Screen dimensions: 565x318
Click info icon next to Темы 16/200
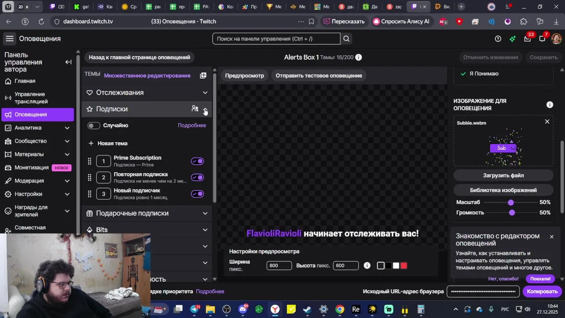[x=358, y=57]
